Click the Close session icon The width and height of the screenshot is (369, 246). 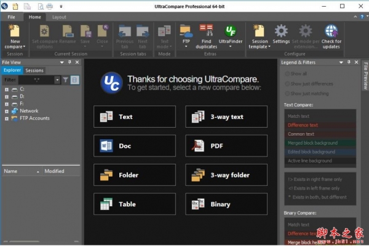pos(102,31)
